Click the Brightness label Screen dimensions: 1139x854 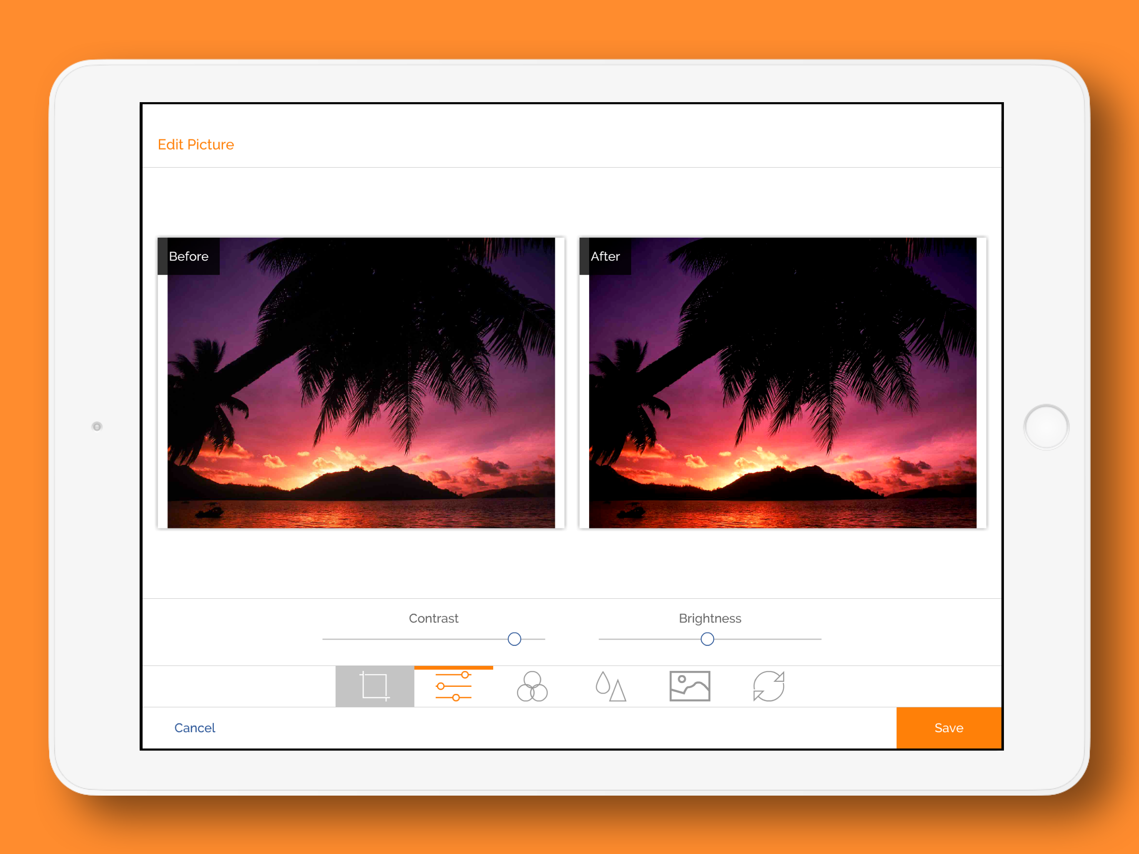(x=710, y=619)
